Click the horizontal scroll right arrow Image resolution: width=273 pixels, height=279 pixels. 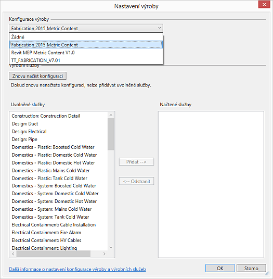[105, 253]
